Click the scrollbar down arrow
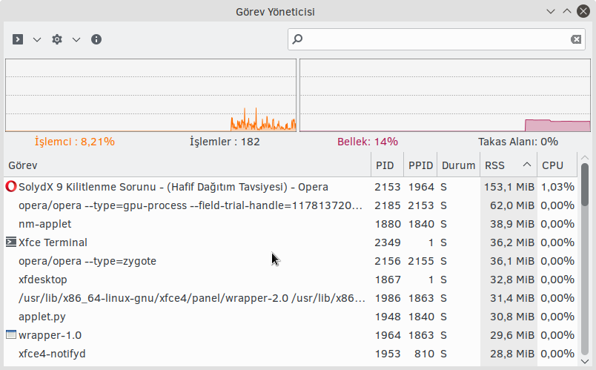Screen dimensions: 596x370 [x=585, y=361]
